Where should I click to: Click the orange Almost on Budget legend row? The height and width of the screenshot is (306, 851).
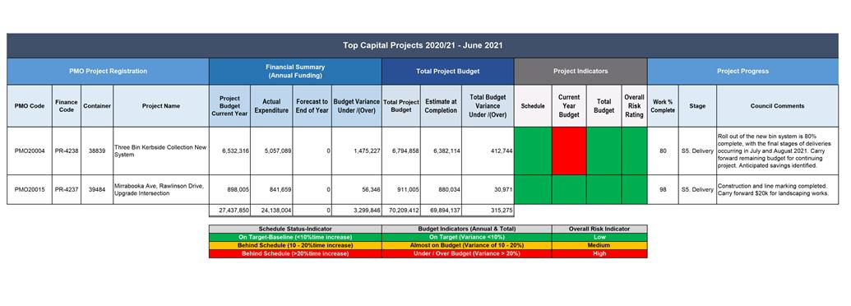(x=467, y=245)
